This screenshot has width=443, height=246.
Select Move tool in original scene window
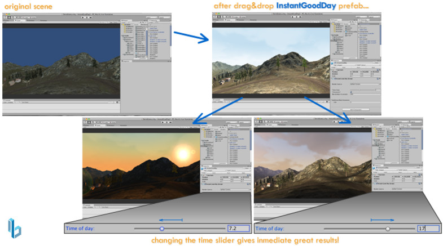pyautogui.click(x=9, y=17)
